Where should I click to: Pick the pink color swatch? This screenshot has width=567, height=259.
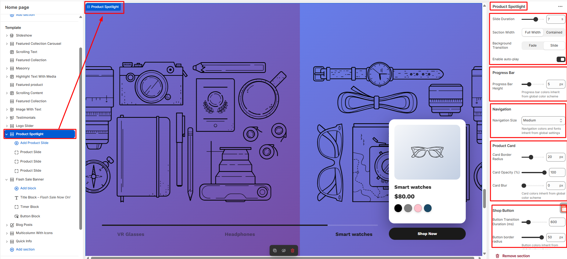418,208
